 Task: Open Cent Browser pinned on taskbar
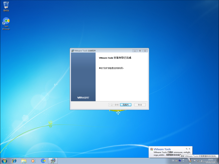[43, 161]
